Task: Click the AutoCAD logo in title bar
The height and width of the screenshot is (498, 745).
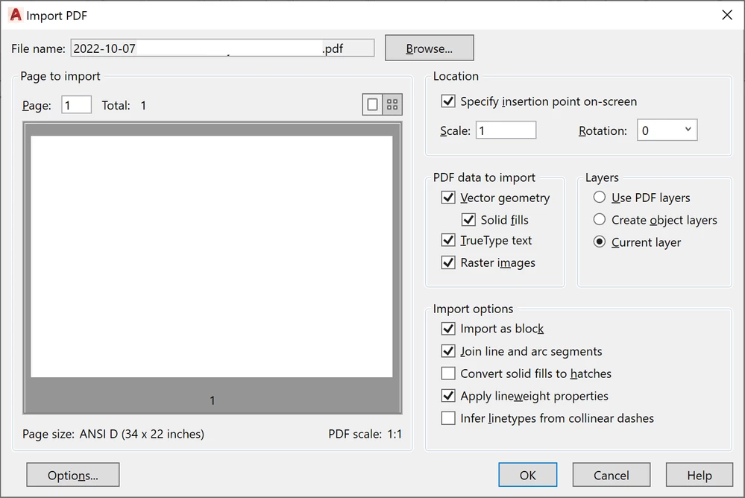Action: coord(14,15)
